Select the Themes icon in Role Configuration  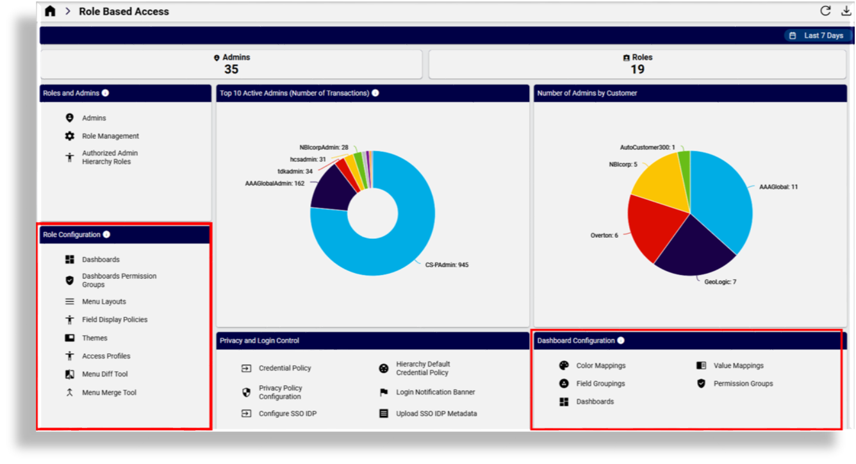tap(69, 337)
